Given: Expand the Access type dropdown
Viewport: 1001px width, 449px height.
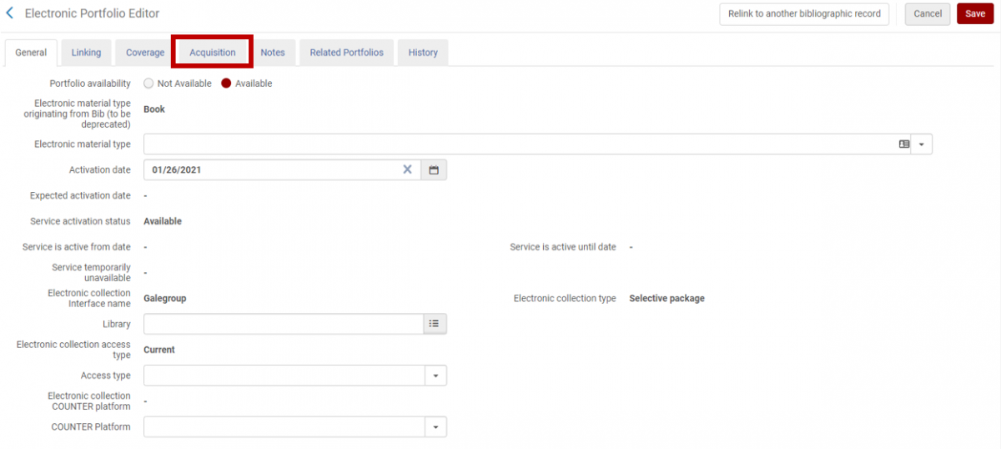Looking at the screenshot, I should 435,376.
